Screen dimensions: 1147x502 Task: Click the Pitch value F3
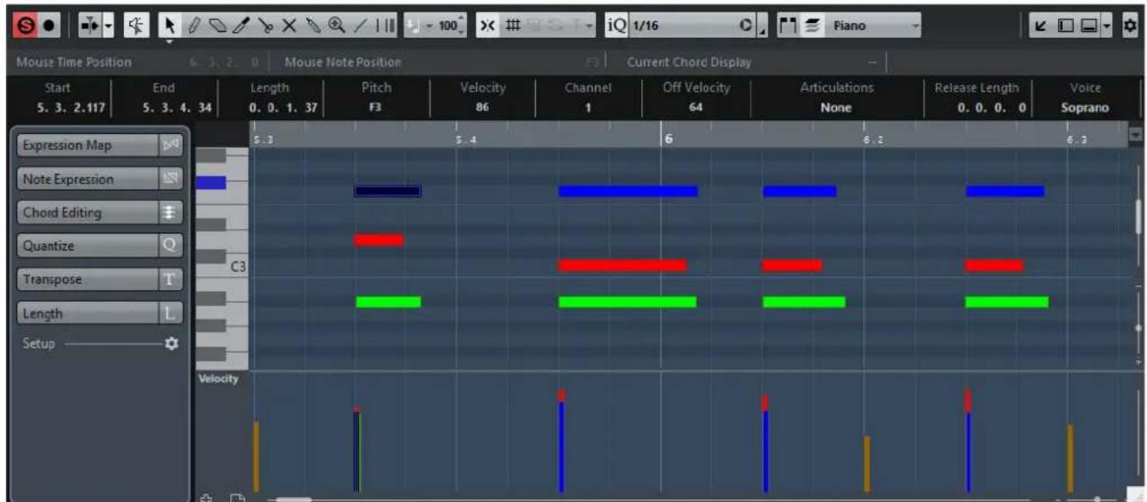pyautogui.click(x=376, y=108)
